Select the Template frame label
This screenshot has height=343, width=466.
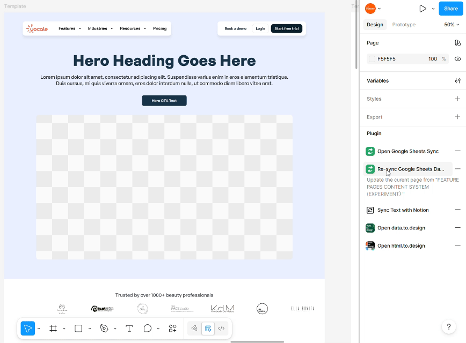tap(15, 6)
